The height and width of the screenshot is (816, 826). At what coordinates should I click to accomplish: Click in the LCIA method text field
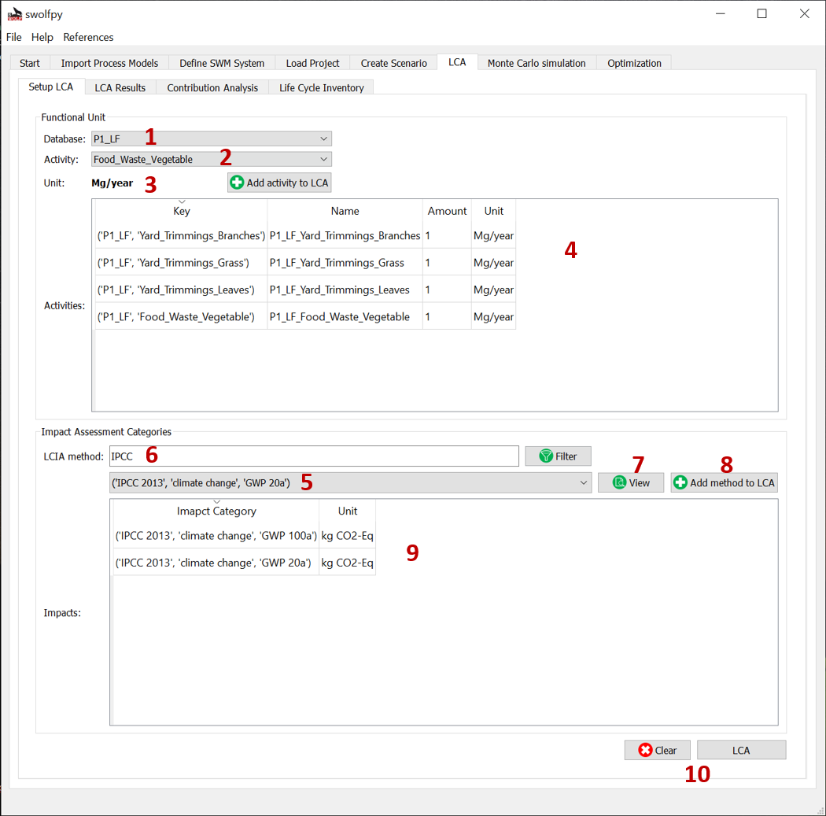coord(314,456)
